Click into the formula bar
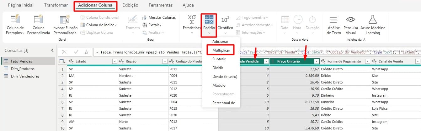Screen dimensions: 421x131 click(x=257, y=52)
